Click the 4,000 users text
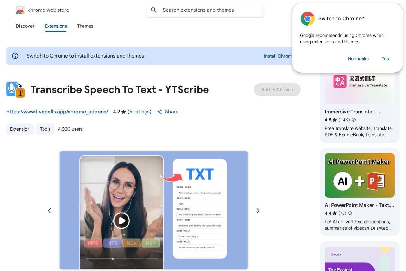Image resolution: width=406 pixels, height=271 pixels. click(x=70, y=129)
